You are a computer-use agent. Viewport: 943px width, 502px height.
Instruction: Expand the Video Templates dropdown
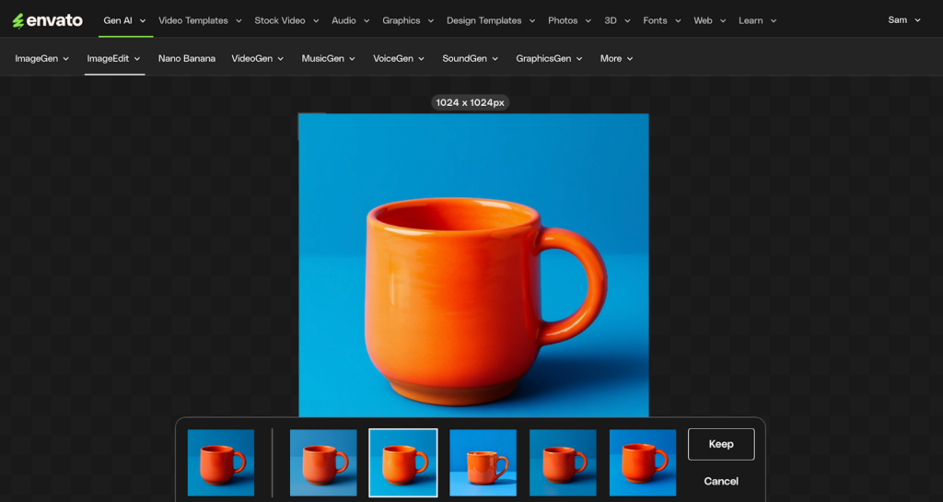(x=200, y=20)
